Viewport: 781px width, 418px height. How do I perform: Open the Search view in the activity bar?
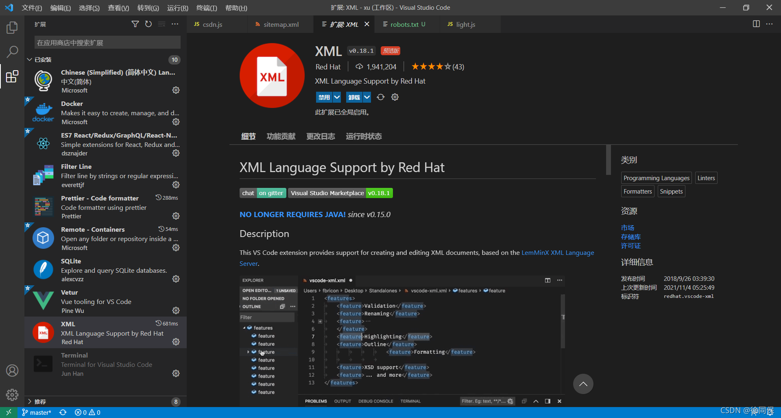point(12,52)
